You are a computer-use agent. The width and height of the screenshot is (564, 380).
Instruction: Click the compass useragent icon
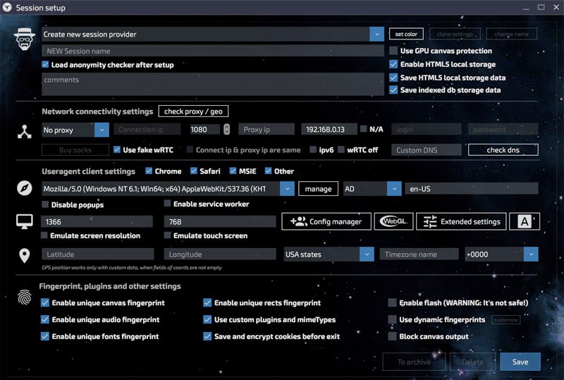click(x=25, y=189)
